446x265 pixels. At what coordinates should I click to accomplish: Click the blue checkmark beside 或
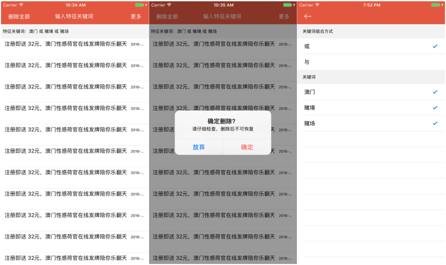click(435, 46)
